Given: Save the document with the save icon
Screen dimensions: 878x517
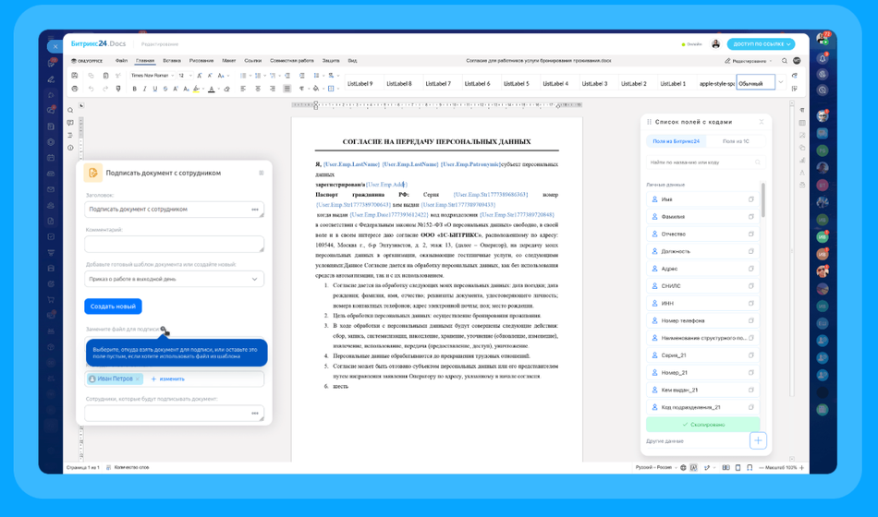Looking at the screenshot, I should click(75, 76).
